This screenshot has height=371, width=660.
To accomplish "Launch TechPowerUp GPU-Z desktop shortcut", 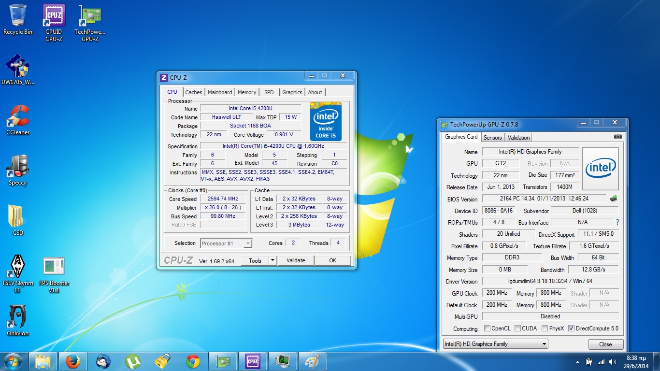I will tap(90, 22).
